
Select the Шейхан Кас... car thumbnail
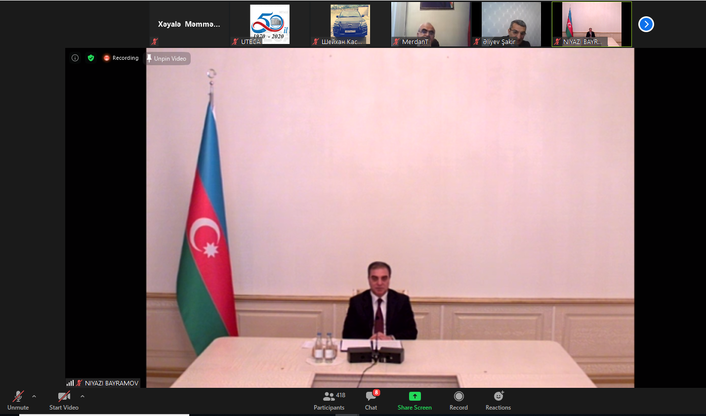[x=350, y=24]
